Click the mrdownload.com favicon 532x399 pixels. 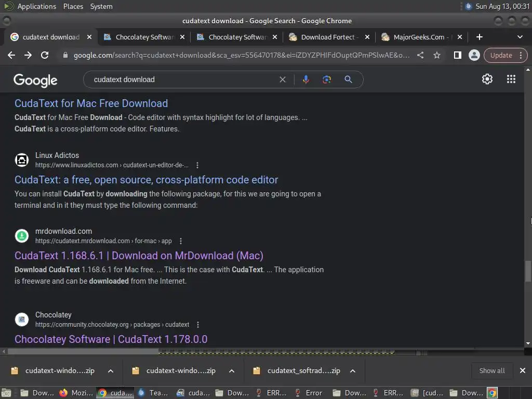pos(22,236)
